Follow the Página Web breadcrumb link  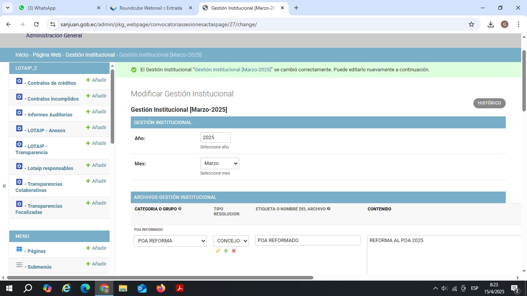47,55
